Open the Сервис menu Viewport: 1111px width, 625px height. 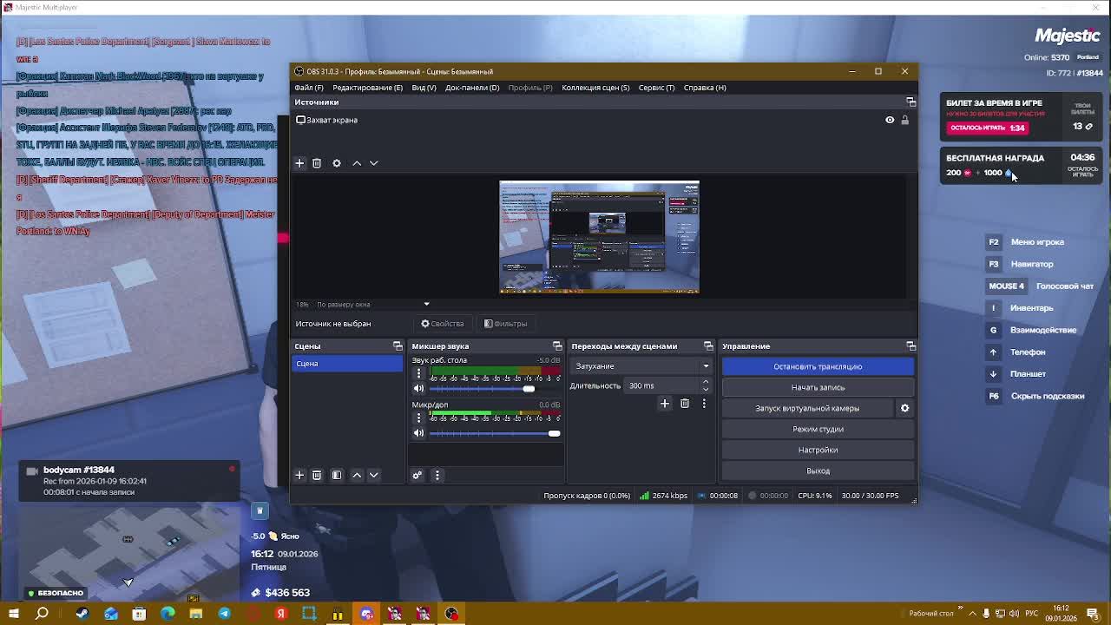[656, 87]
